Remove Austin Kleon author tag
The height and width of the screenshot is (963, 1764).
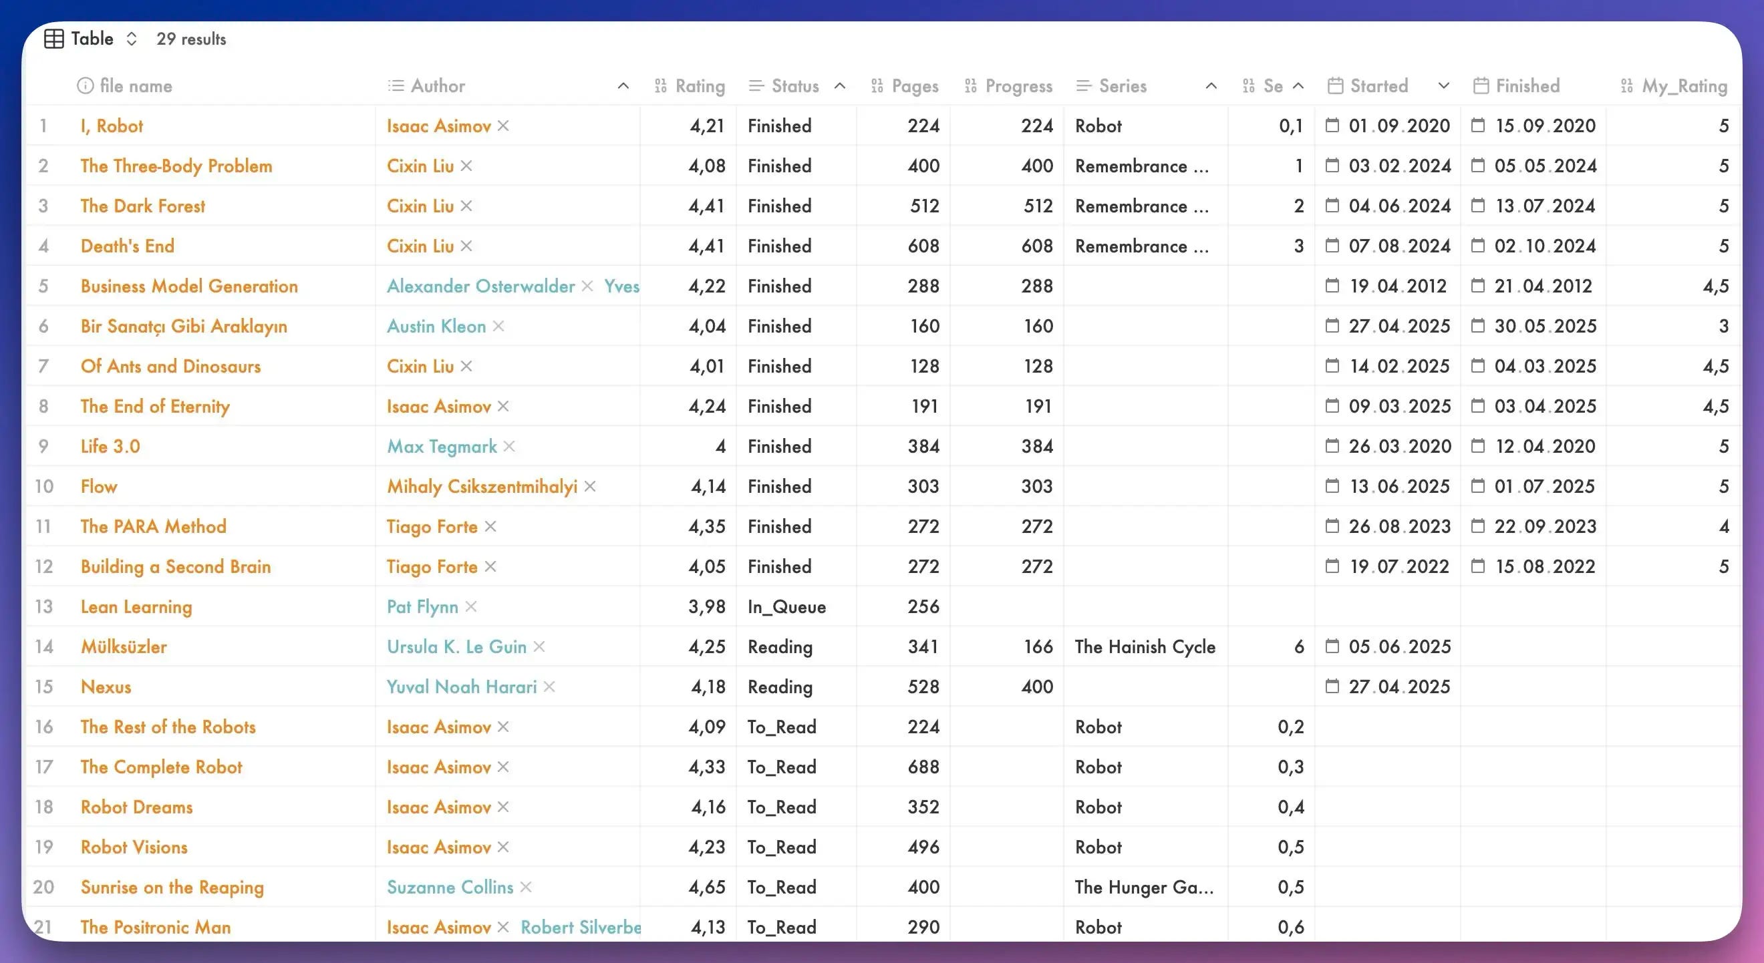[x=498, y=327]
